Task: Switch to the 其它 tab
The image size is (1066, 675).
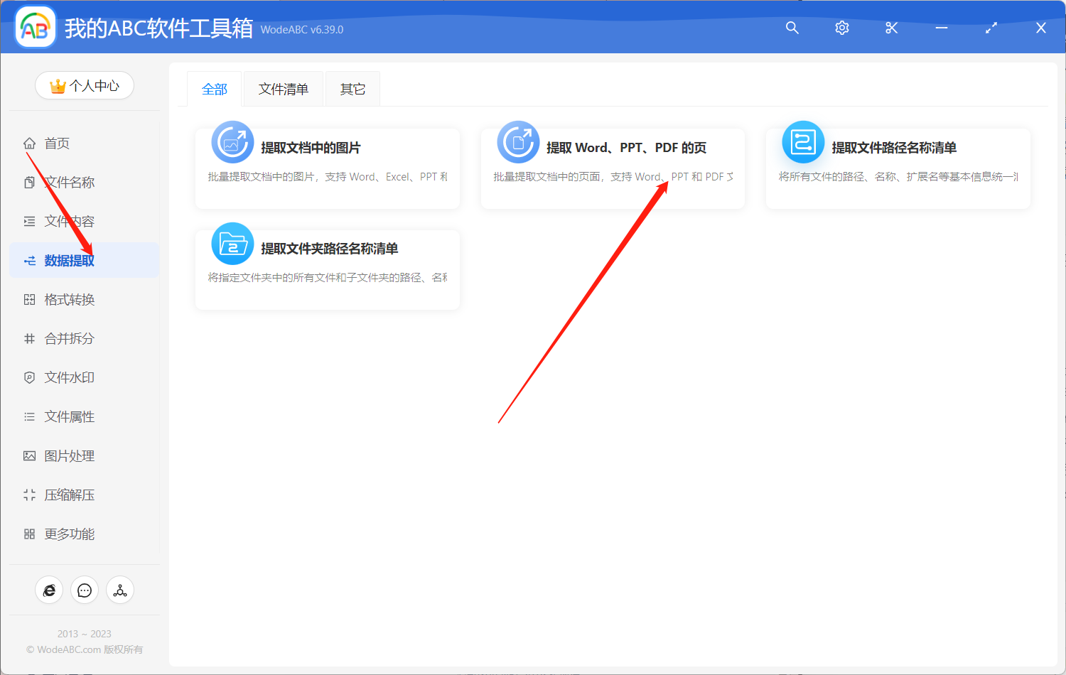Action: tap(352, 88)
